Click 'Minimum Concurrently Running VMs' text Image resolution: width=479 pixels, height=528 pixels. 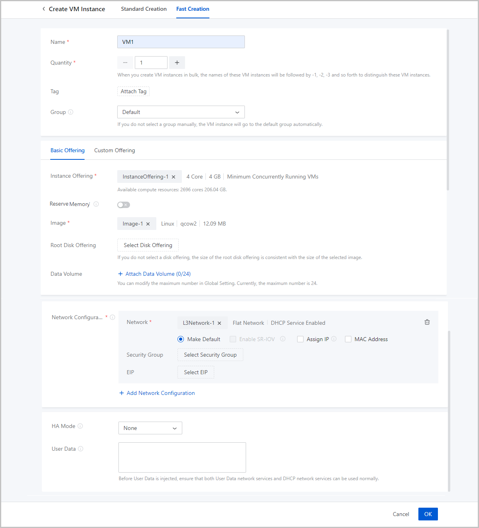pos(273,177)
